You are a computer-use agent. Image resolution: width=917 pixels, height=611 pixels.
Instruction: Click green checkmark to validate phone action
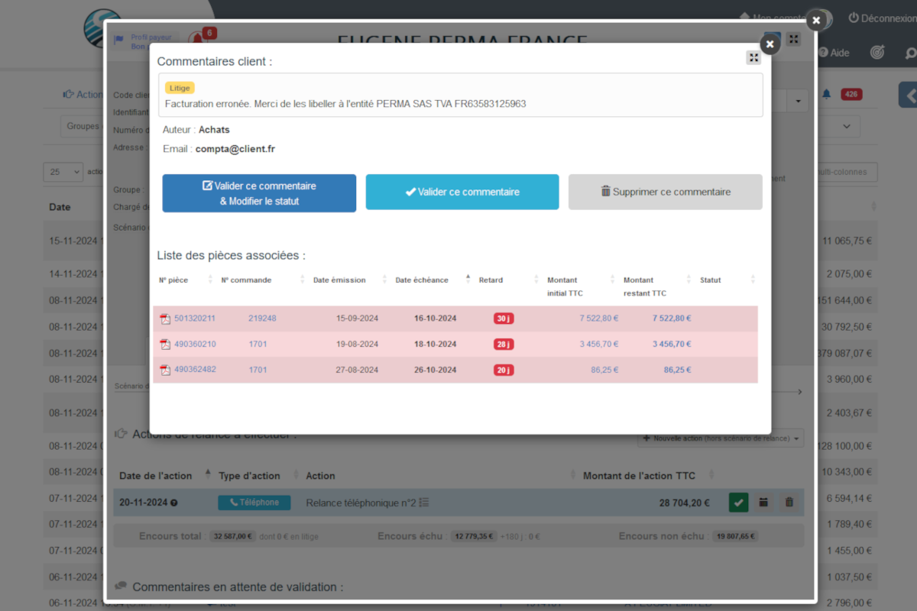pyautogui.click(x=738, y=503)
